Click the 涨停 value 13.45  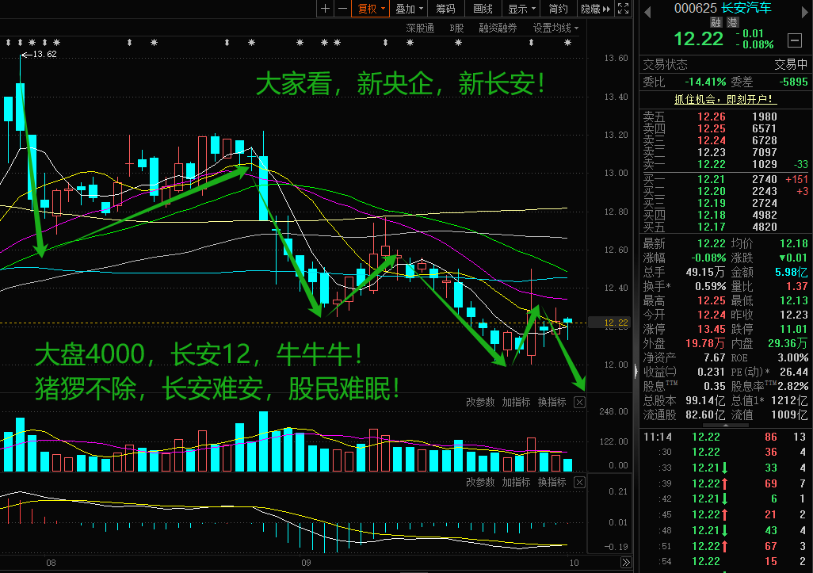(712, 329)
